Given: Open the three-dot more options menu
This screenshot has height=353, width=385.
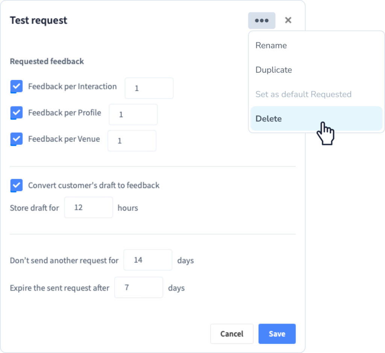Looking at the screenshot, I should [262, 20].
